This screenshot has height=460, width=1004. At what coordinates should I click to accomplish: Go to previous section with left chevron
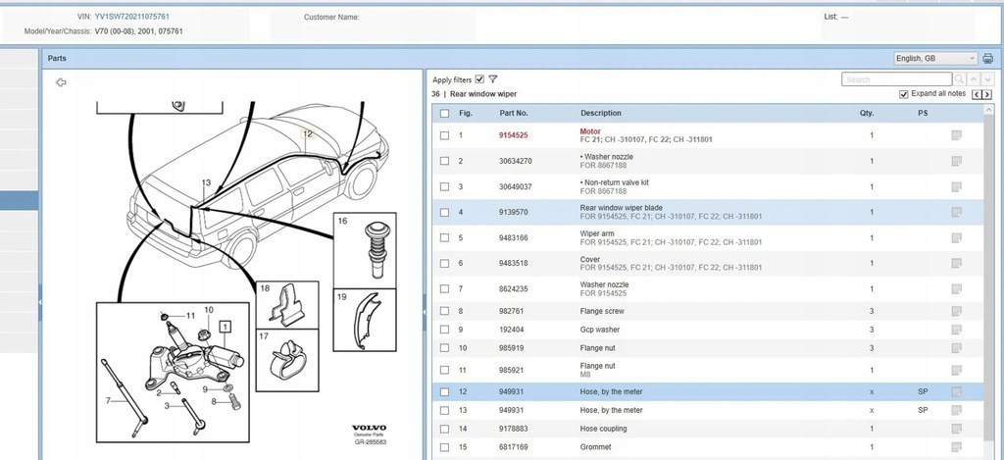[x=978, y=95]
